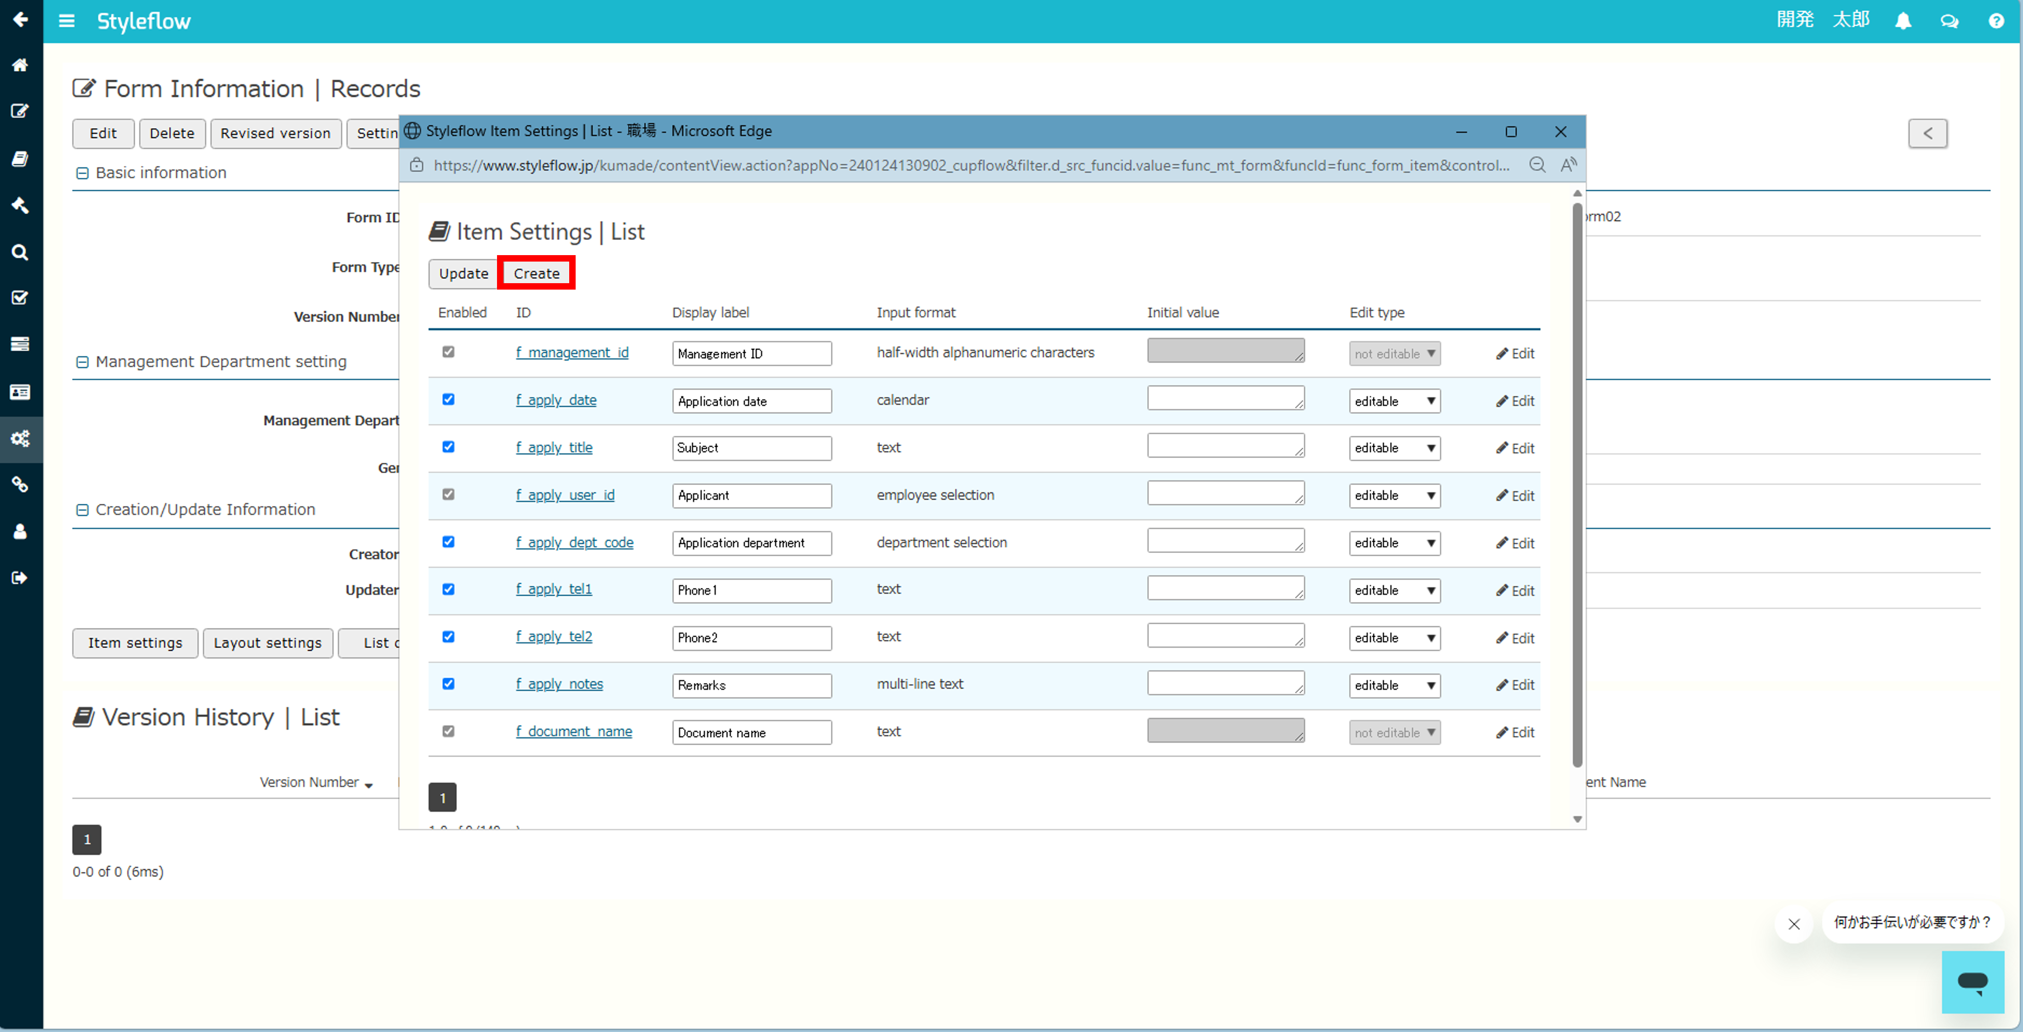Click the chain link icon in sidebar

tap(20, 485)
